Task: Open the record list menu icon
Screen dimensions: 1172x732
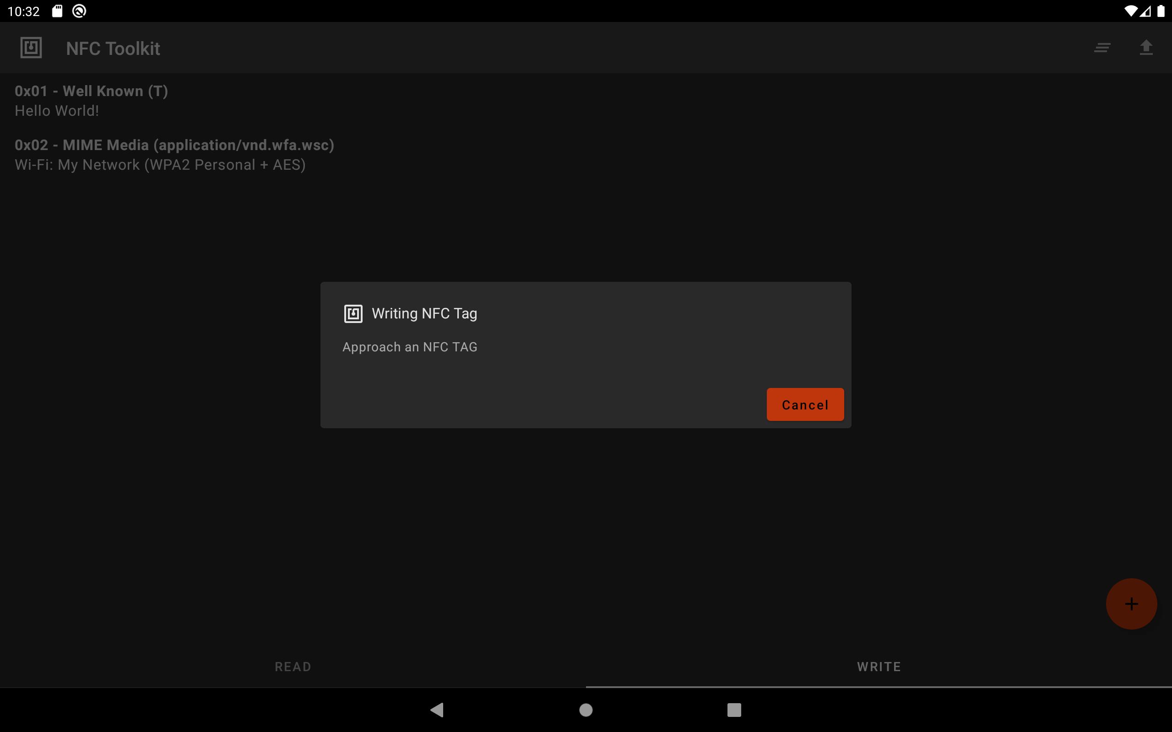Action: tap(1102, 48)
